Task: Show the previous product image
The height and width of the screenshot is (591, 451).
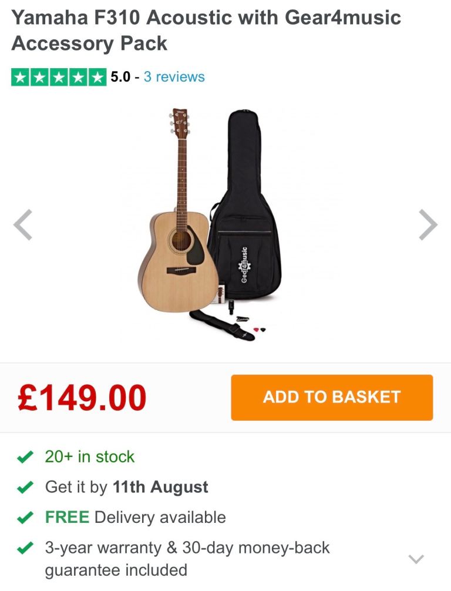Action: point(23,224)
